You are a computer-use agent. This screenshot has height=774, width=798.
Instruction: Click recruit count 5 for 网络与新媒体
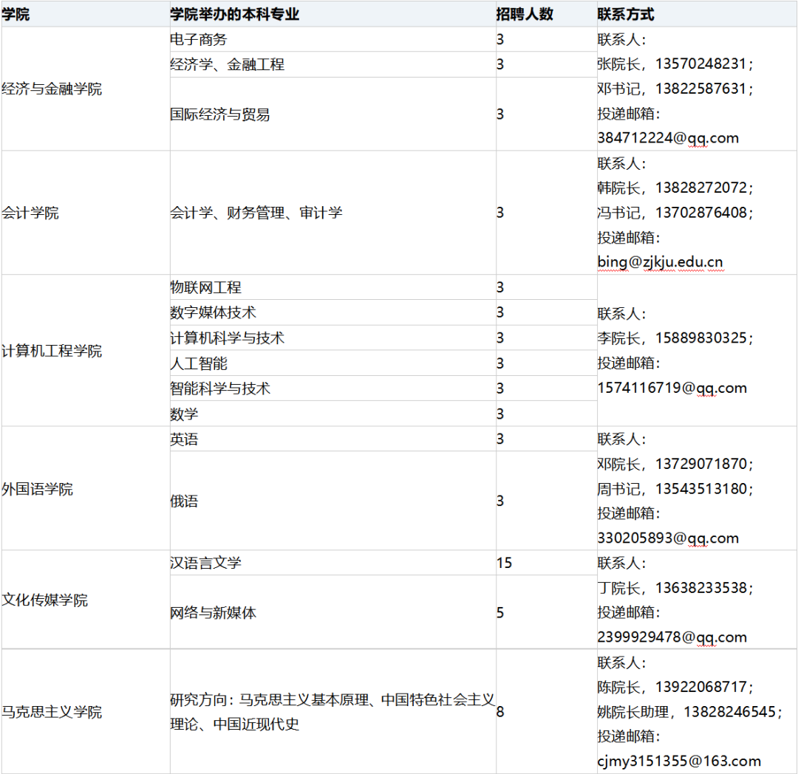[500, 612]
